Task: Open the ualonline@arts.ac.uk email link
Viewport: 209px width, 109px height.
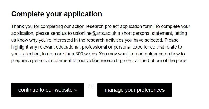Action: click(94, 34)
